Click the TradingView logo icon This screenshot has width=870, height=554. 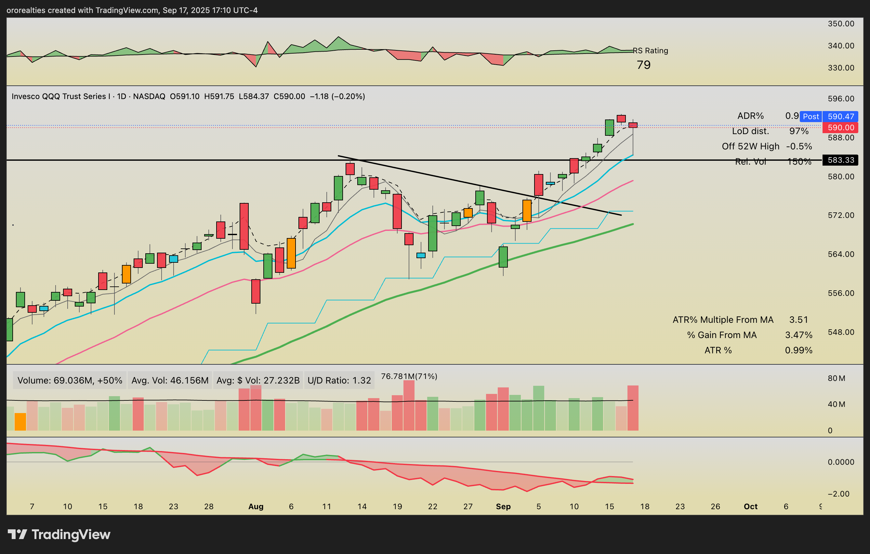[x=17, y=534]
